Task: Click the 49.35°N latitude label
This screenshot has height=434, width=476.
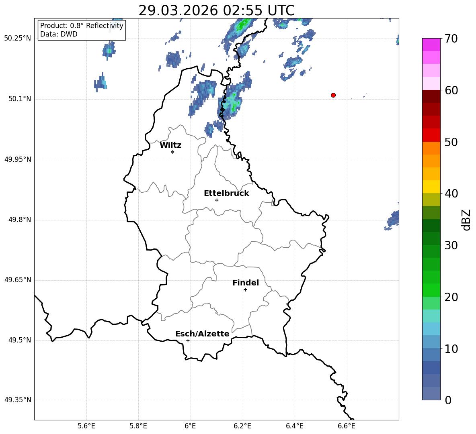Action: (18, 400)
